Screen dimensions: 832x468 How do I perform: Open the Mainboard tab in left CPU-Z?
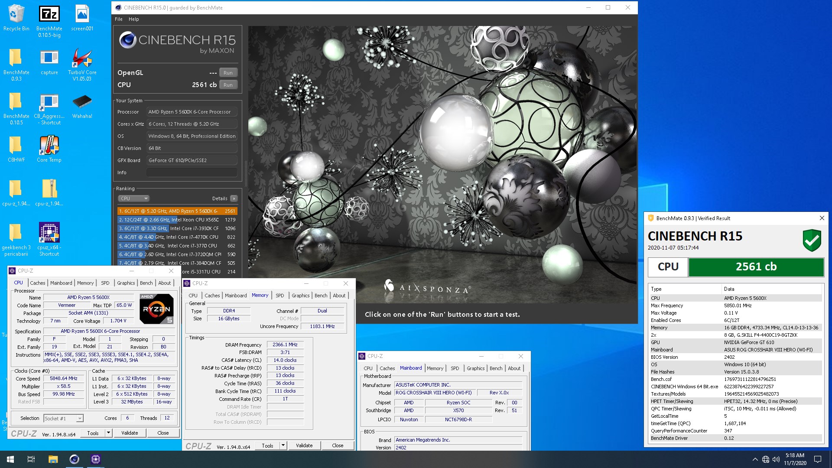point(61,283)
